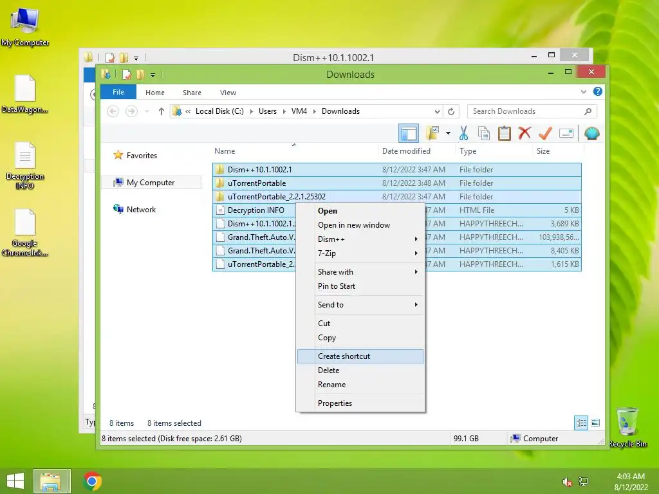Open Chrome from the taskbar

click(93, 481)
